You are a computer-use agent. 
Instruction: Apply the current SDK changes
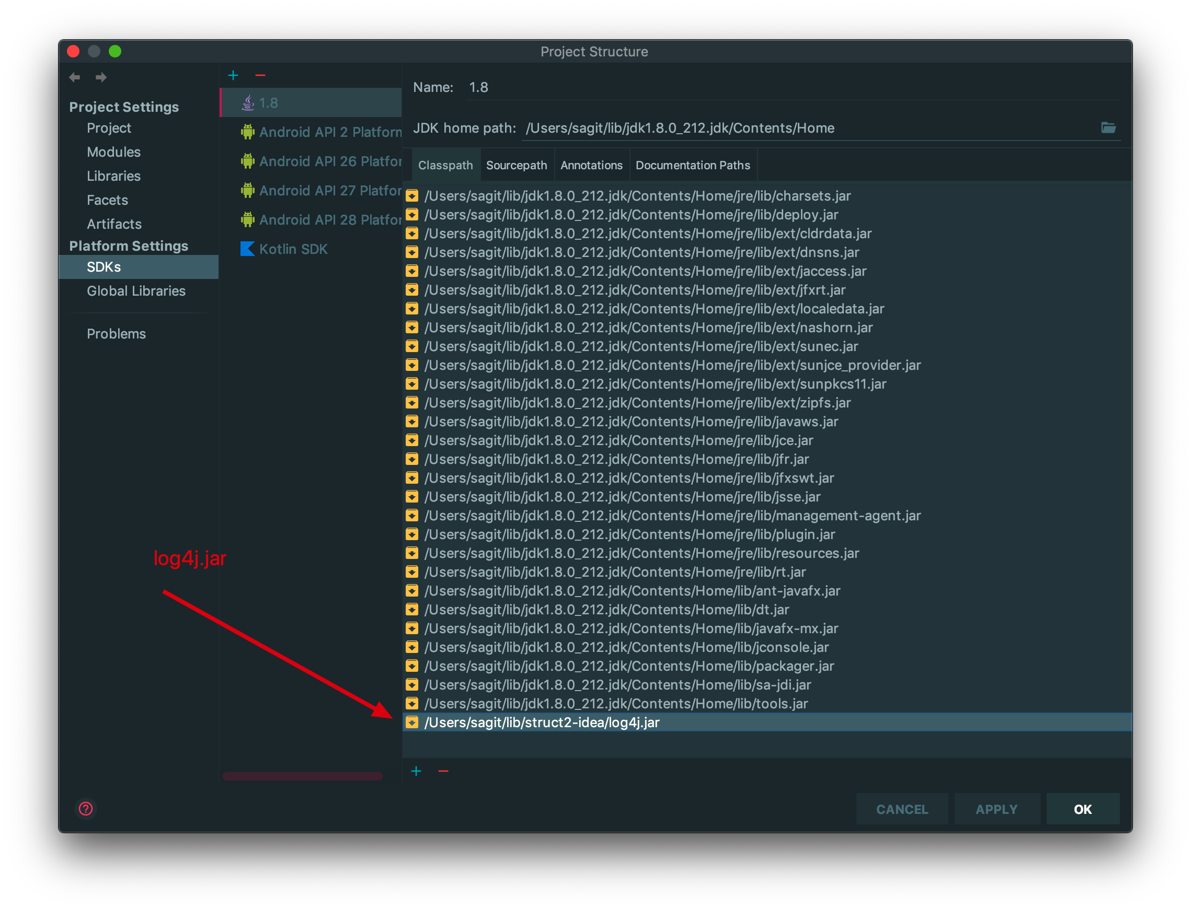[997, 809]
